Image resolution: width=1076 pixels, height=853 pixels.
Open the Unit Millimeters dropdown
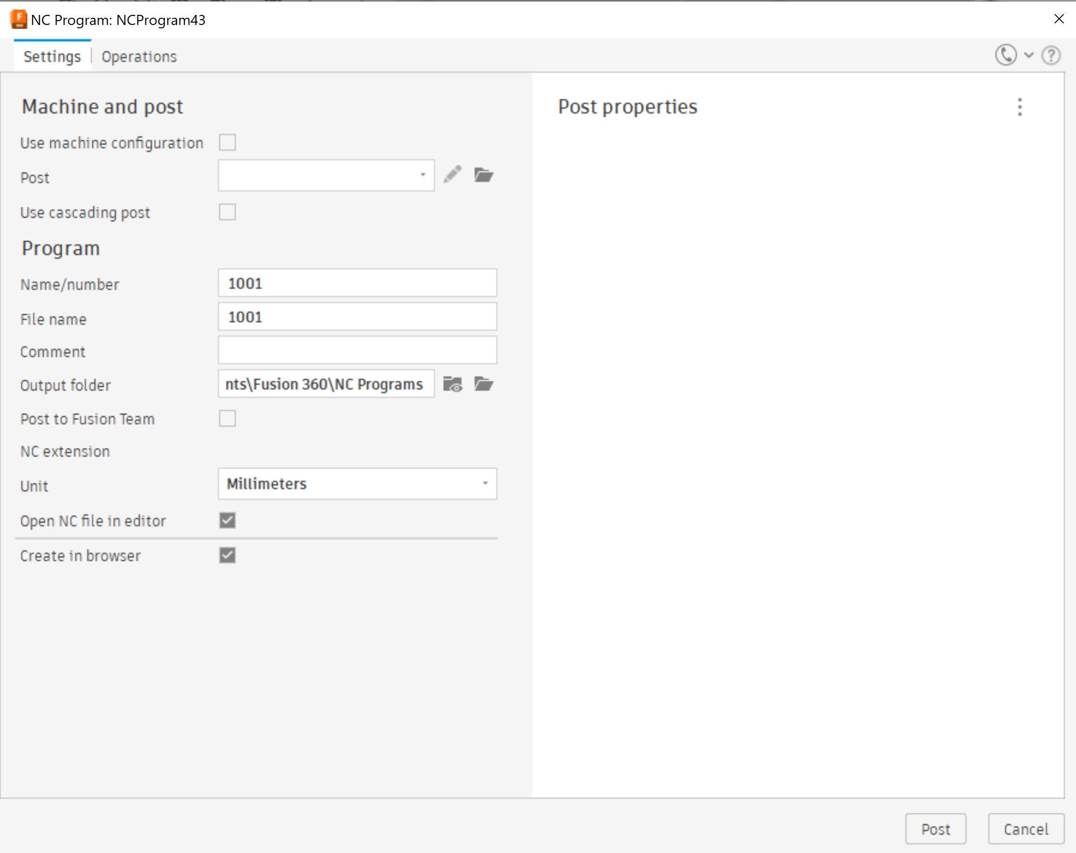[x=357, y=483]
